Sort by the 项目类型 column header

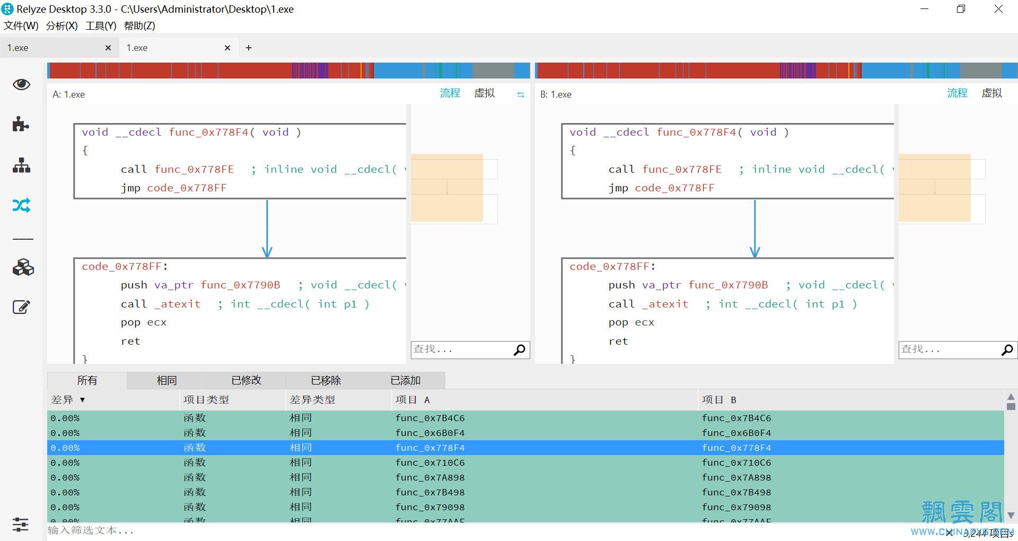[232, 400]
